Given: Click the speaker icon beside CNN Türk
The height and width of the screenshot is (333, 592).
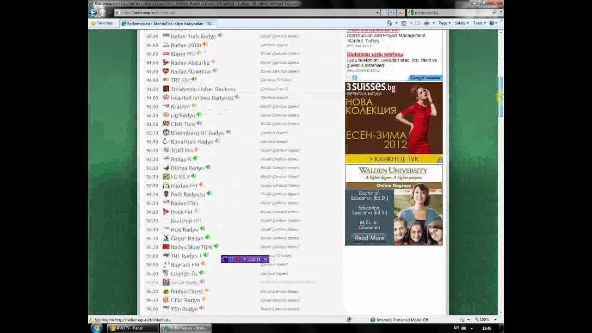Looking at the screenshot, I should coord(199,123).
